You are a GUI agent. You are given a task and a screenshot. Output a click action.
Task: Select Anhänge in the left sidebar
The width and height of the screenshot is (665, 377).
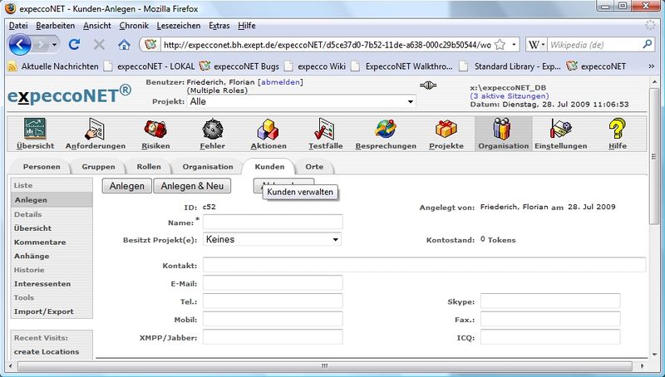click(32, 256)
